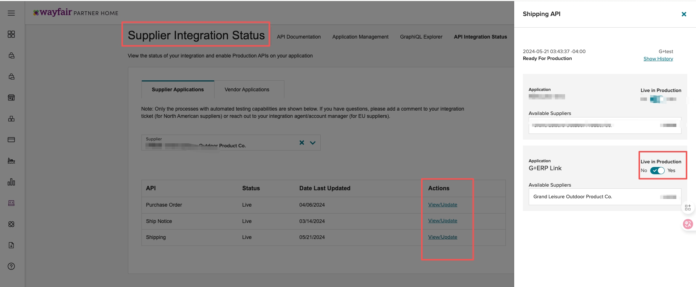Open the storefront icon in sidebar

click(x=11, y=97)
